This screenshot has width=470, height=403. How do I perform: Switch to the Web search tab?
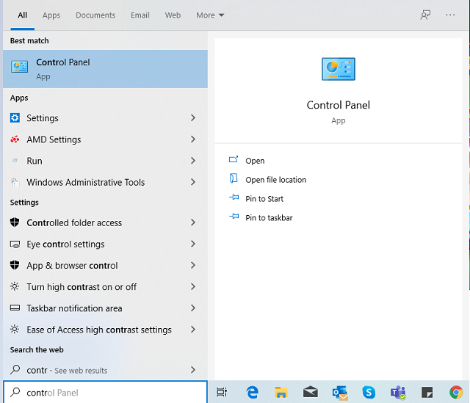point(173,15)
